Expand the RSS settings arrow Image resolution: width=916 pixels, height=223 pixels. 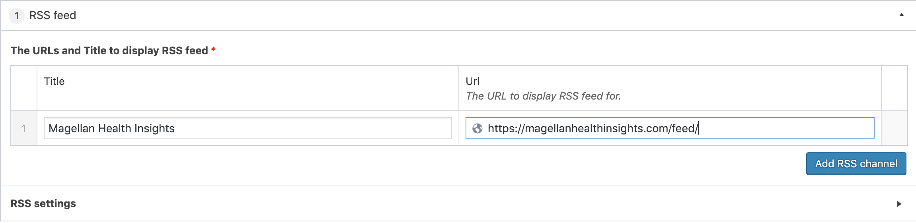tap(899, 204)
